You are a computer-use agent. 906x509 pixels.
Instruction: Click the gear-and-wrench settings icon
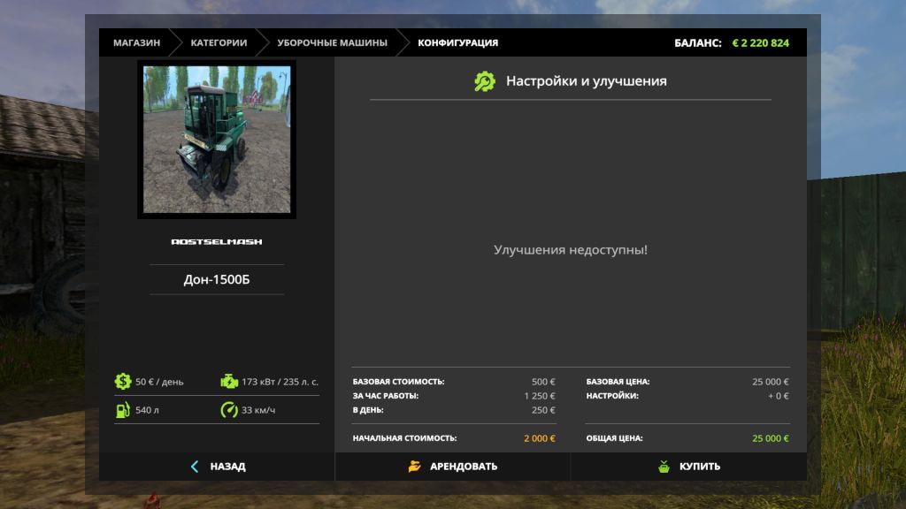click(x=485, y=81)
